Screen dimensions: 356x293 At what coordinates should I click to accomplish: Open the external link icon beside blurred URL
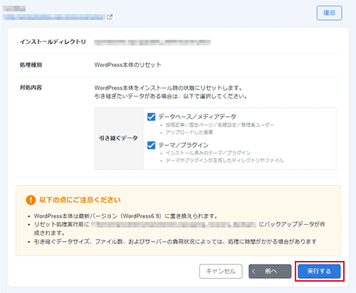(x=110, y=17)
